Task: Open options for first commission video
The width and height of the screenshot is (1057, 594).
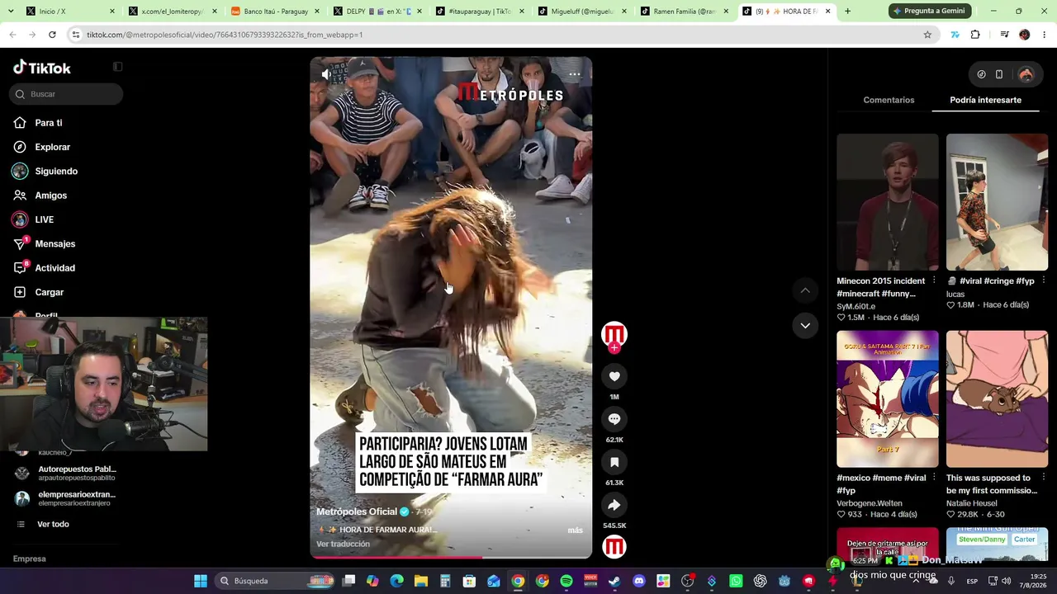Action: click(1043, 478)
